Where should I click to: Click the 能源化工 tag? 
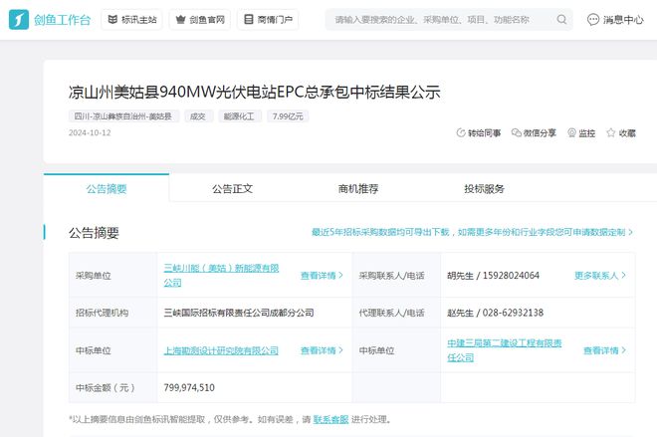point(239,116)
